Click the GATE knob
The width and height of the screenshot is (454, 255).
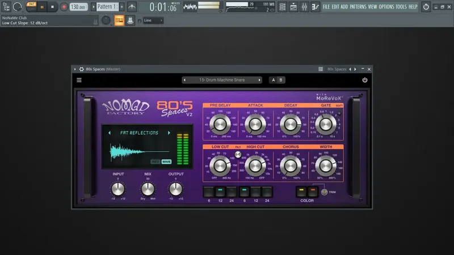(x=325, y=124)
